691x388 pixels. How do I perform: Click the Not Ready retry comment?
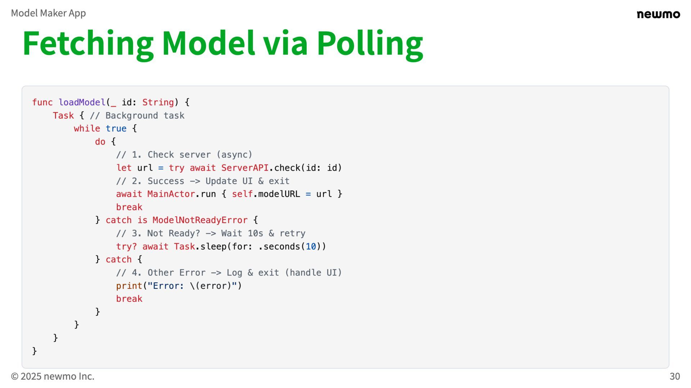[211, 234]
